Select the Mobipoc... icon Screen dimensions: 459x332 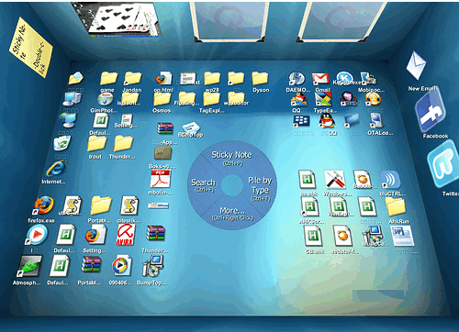[x=368, y=79]
